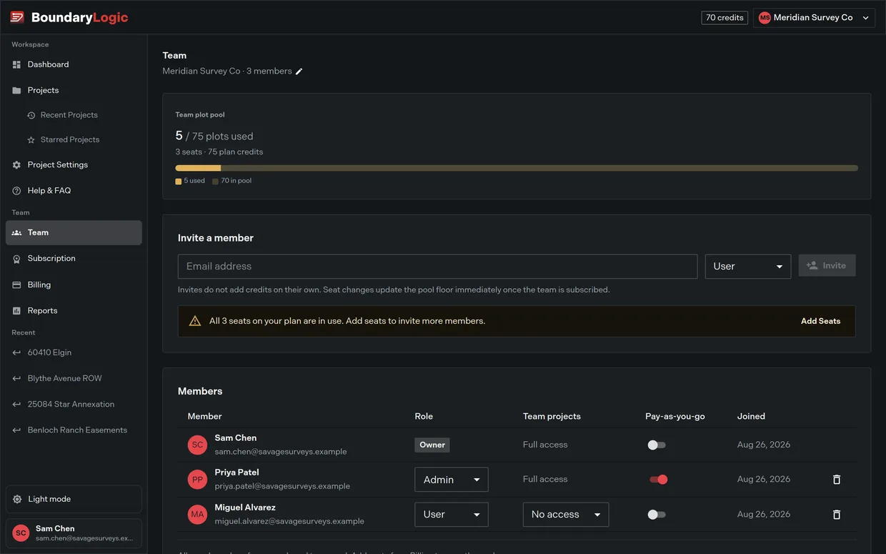
Task: Click the Subscription badge icon
Action: 16,259
